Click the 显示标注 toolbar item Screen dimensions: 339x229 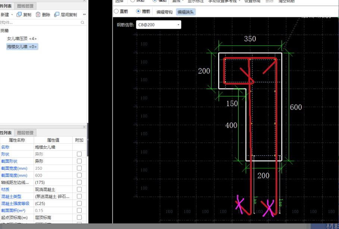tap(196, 1)
